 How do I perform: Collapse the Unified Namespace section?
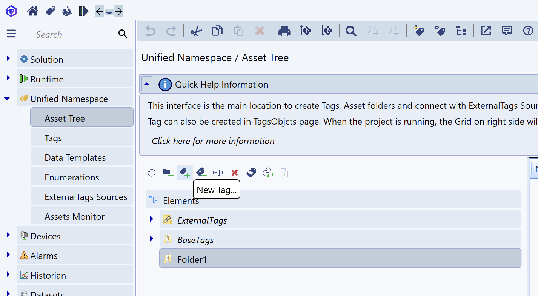(x=7, y=99)
